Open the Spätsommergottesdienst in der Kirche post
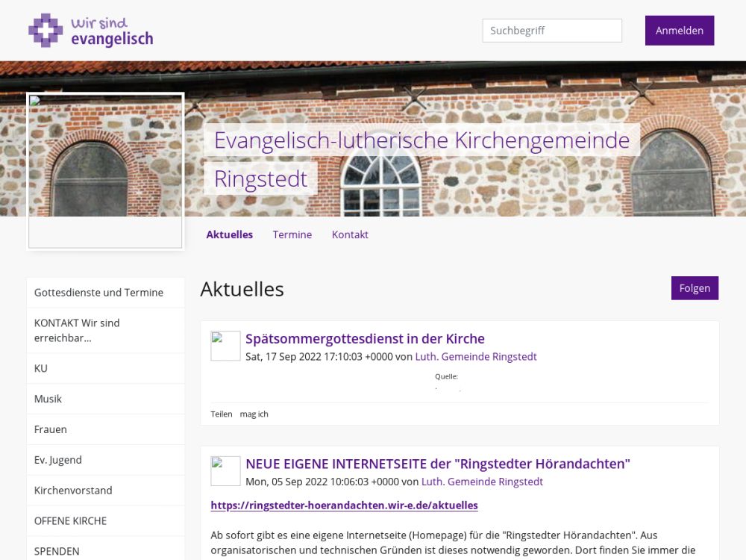 click(365, 338)
